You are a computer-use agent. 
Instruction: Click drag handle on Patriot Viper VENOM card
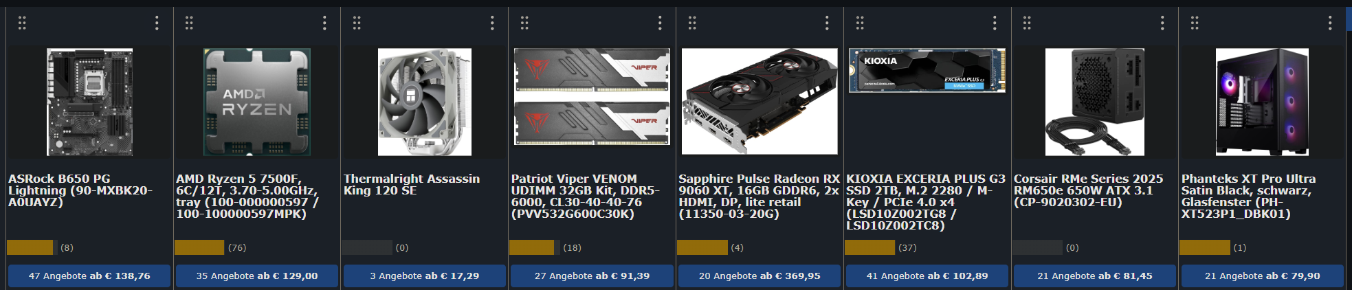(x=524, y=23)
